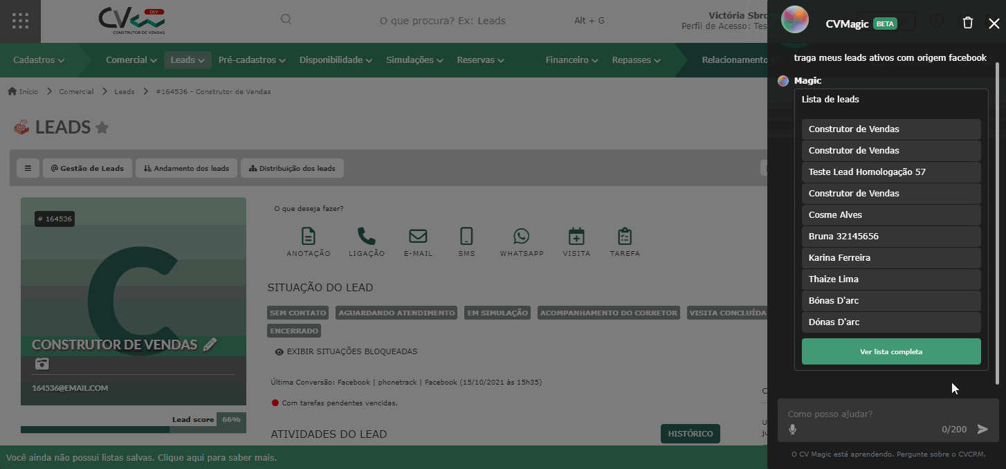Edit the lead name with pencil icon
This screenshot has width=1006, height=469.
pos(210,344)
